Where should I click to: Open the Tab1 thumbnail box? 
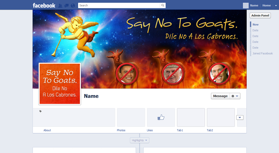click(191, 117)
